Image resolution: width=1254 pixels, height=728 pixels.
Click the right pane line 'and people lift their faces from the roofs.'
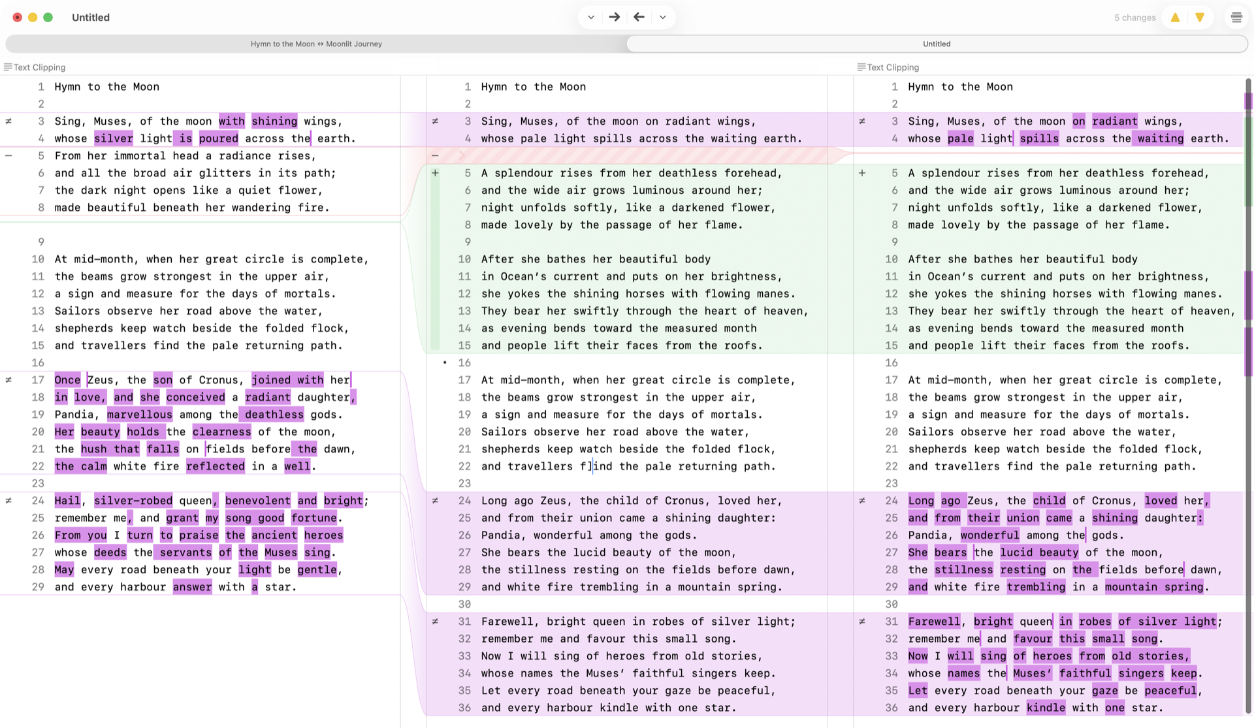pyautogui.click(x=1048, y=345)
